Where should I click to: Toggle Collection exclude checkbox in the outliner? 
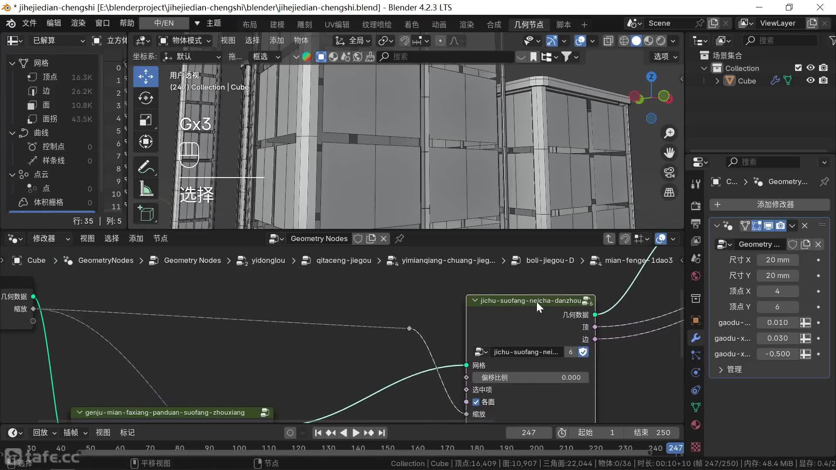(x=798, y=68)
